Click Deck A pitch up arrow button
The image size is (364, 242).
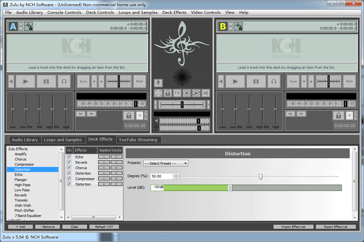click(101, 82)
